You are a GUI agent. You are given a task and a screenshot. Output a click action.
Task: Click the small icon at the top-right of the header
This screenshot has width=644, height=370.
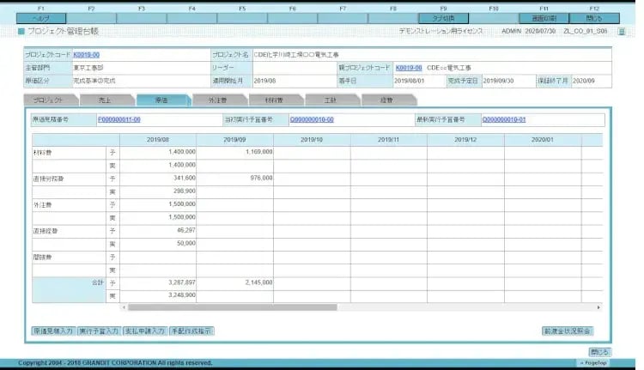click(x=622, y=31)
